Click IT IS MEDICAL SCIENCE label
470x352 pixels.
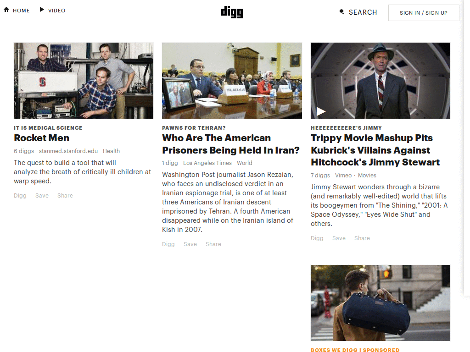click(x=48, y=128)
